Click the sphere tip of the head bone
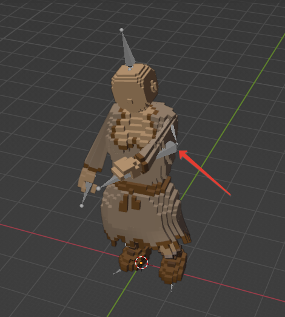Screen dimensions: 285x317 pyautogui.click(x=121, y=30)
